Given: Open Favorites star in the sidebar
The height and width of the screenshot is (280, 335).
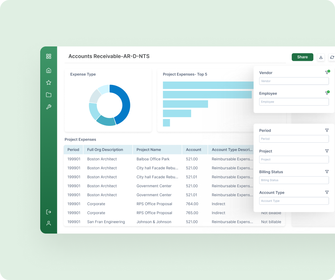Looking at the screenshot, I should [49, 83].
